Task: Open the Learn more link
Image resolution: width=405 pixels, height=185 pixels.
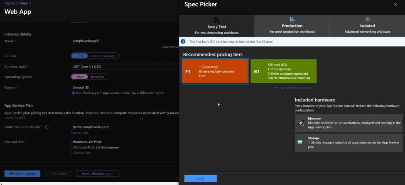Action: tap(15, 118)
